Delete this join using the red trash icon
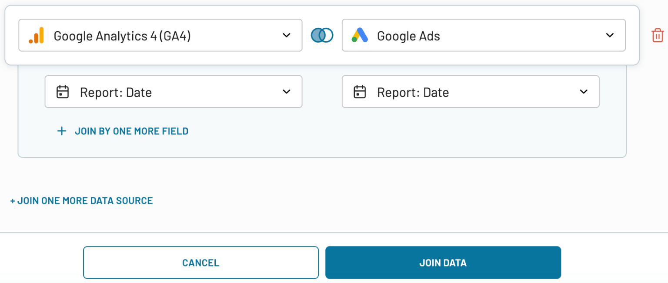This screenshot has width=668, height=283. pyautogui.click(x=657, y=35)
